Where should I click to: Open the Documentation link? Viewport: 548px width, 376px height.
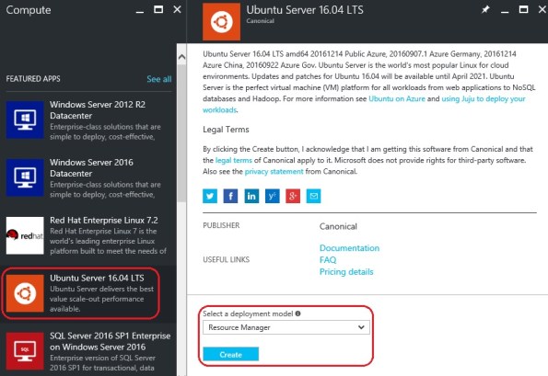[x=349, y=248]
